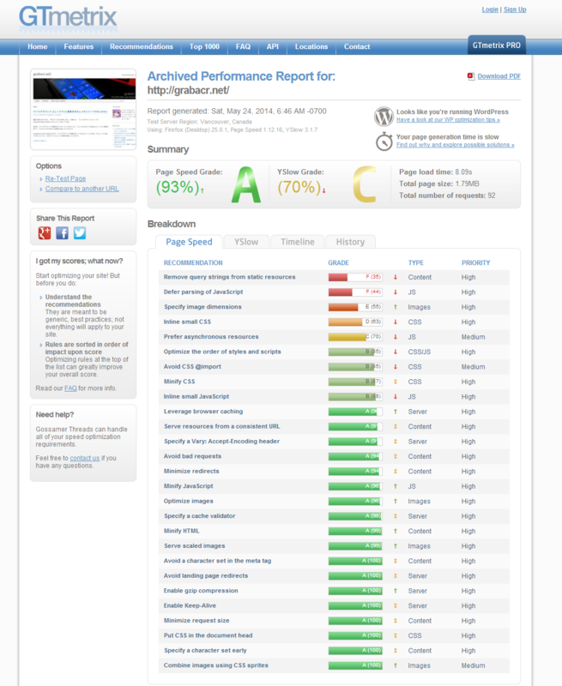Switch to the YSlow tab
Viewport: 562px width, 686px height.
tap(246, 242)
